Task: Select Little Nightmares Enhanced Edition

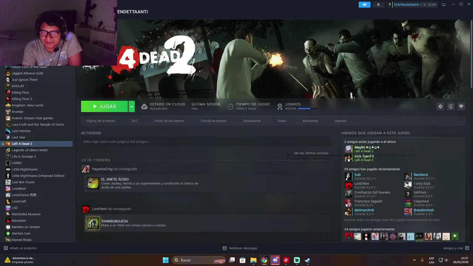Action: 38,176
